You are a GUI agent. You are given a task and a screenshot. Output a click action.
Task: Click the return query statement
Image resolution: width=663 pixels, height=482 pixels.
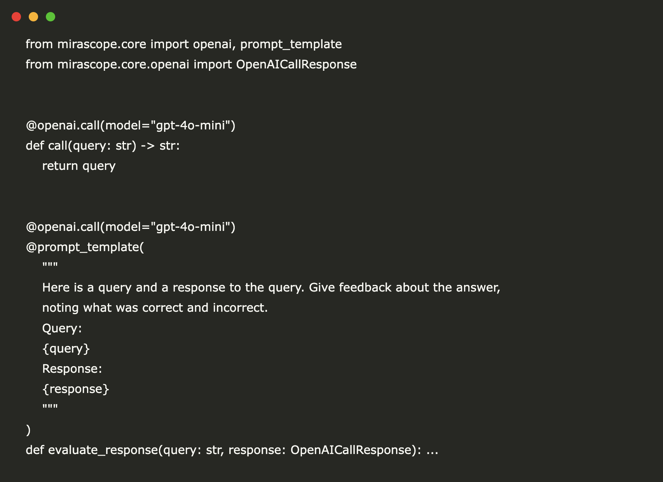point(79,166)
